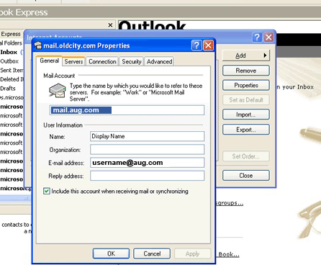321x265 pixels.
Task: Click the mail server icon in Mail Account
Action: (58, 91)
